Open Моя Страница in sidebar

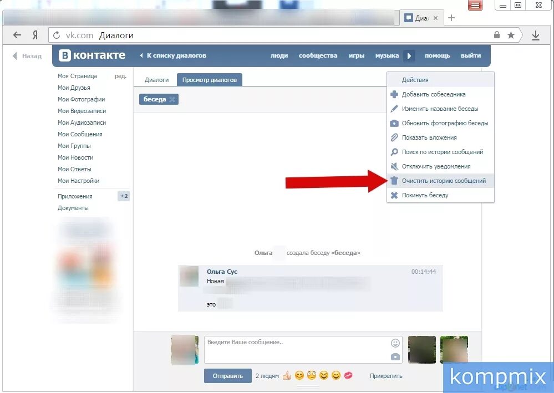(x=77, y=76)
